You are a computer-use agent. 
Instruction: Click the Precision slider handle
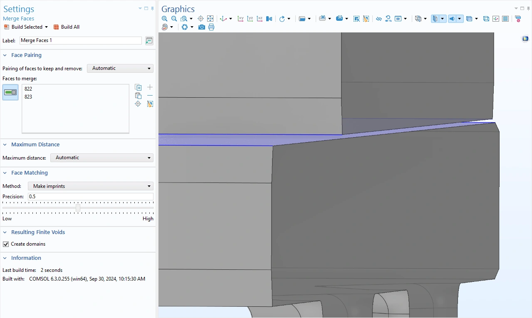(x=78, y=208)
